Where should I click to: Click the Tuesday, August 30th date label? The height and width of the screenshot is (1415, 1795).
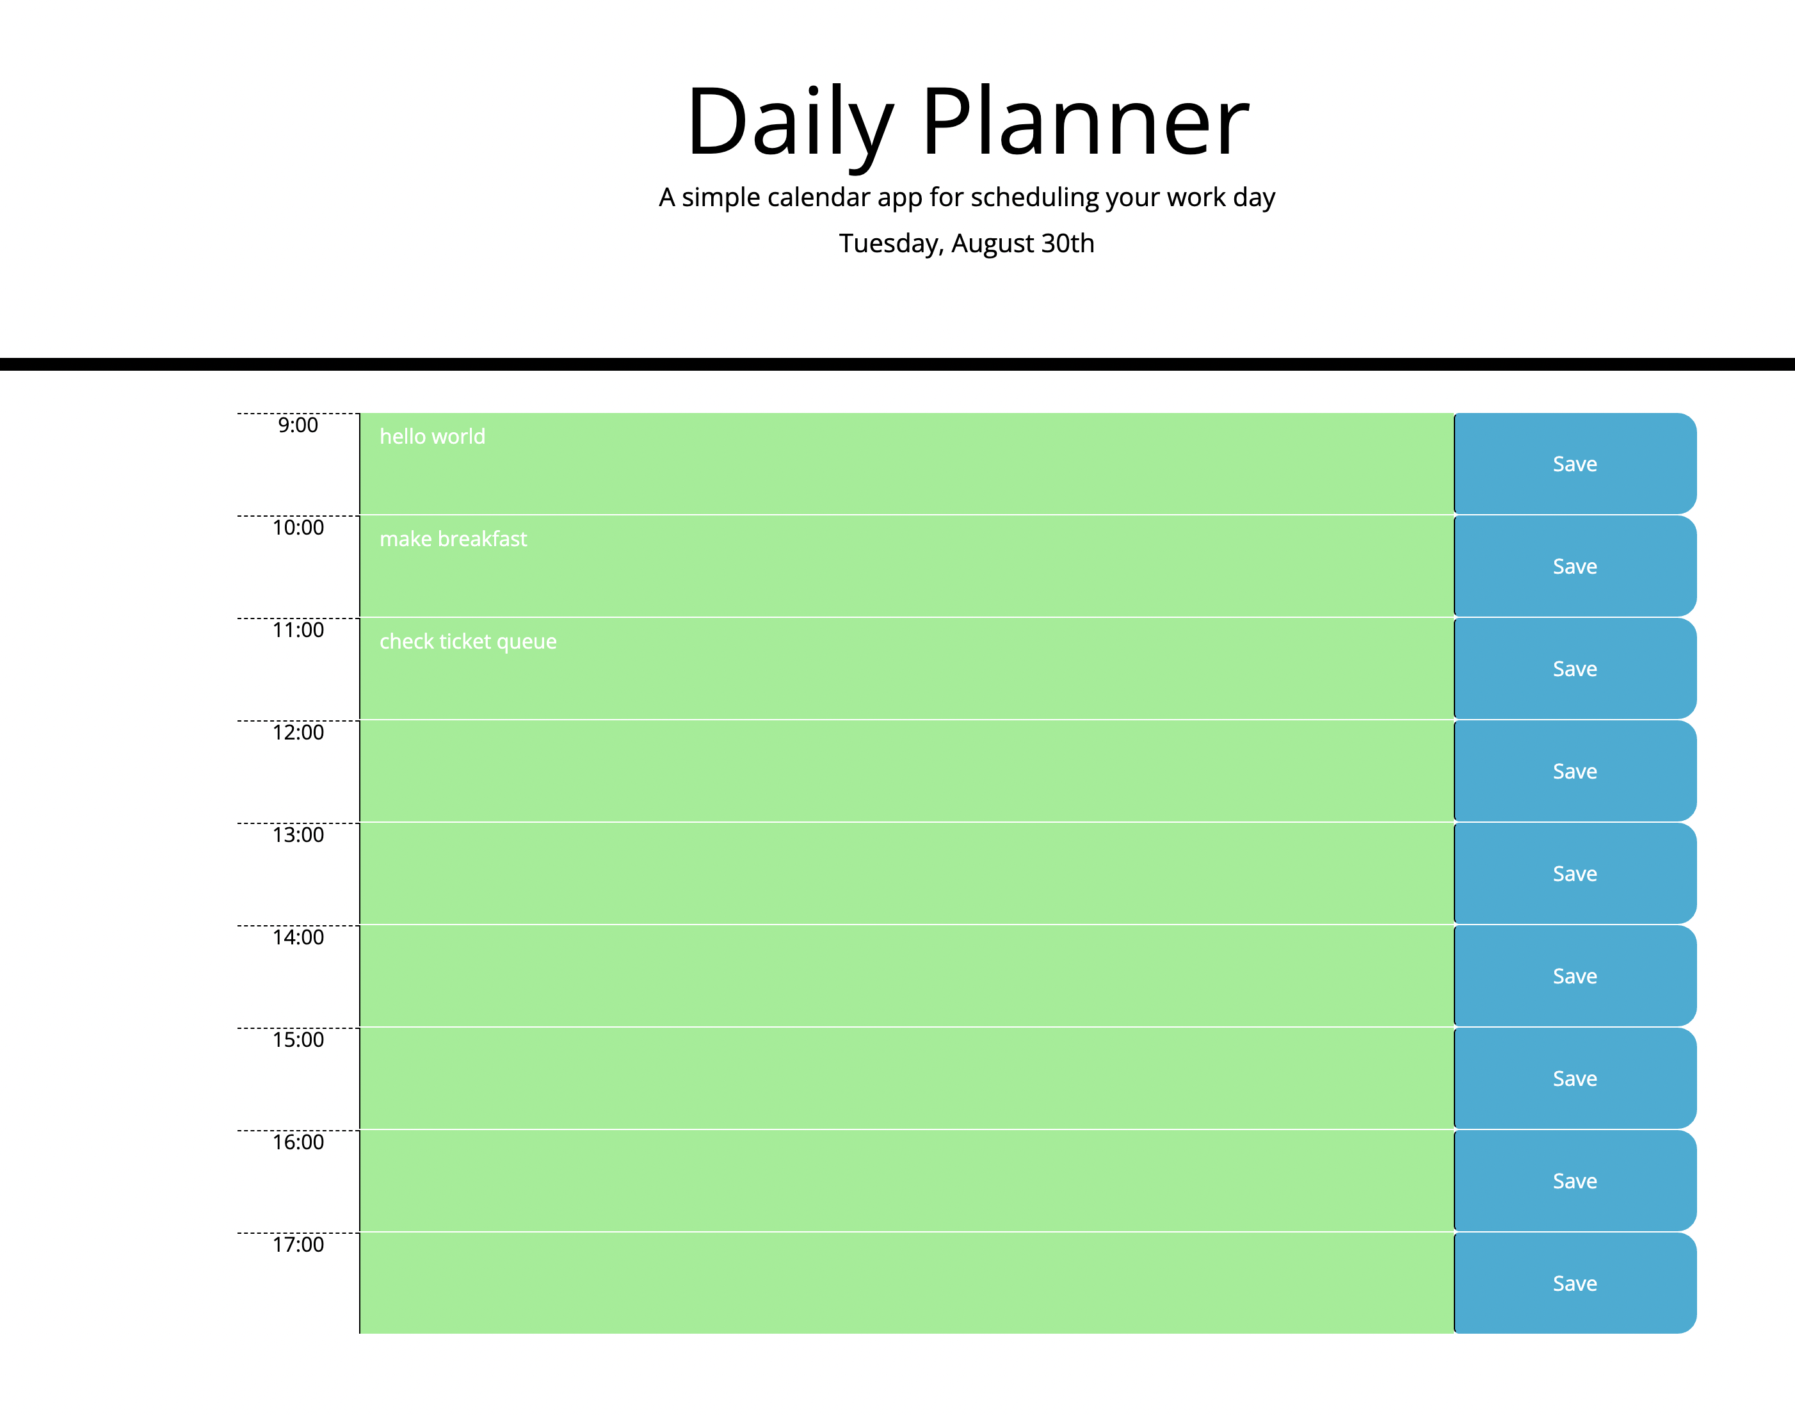coord(967,243)
